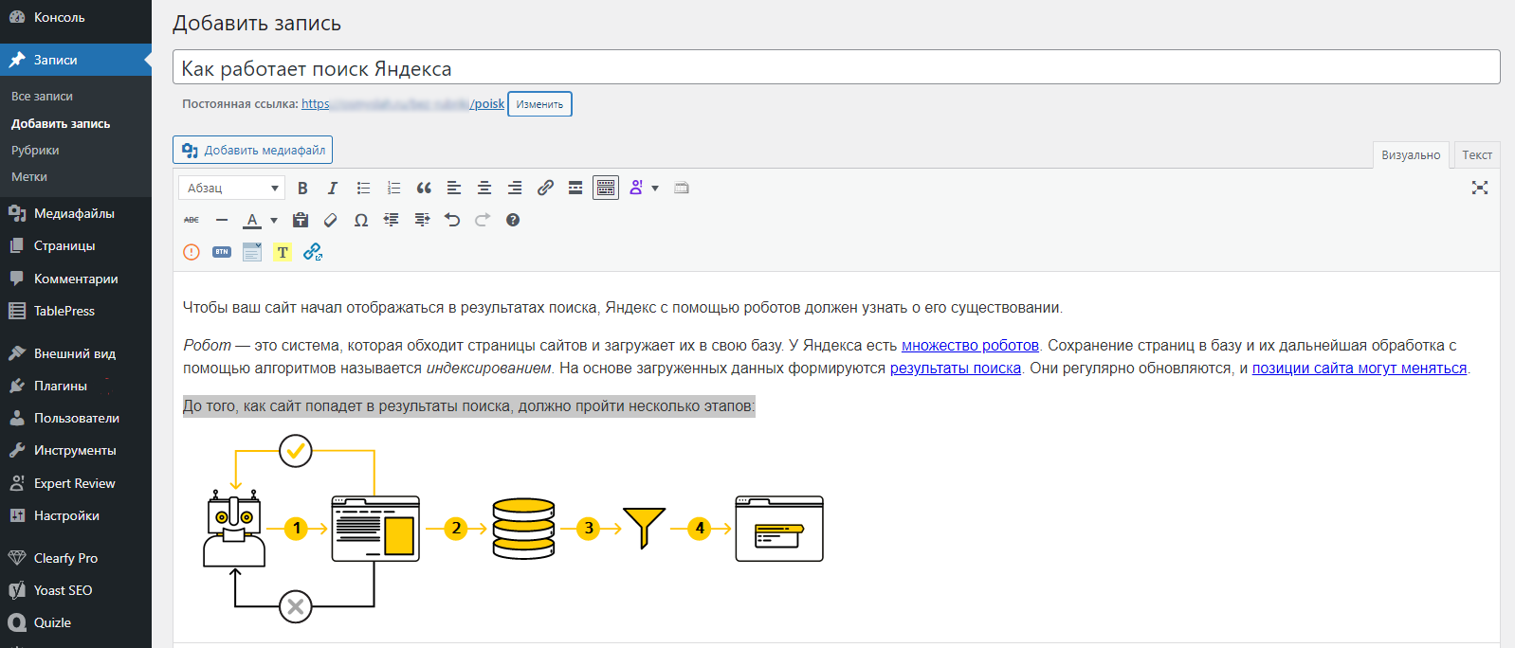Click the Добавить медиафайл button
1515x648 pixels.
point(252,150)
